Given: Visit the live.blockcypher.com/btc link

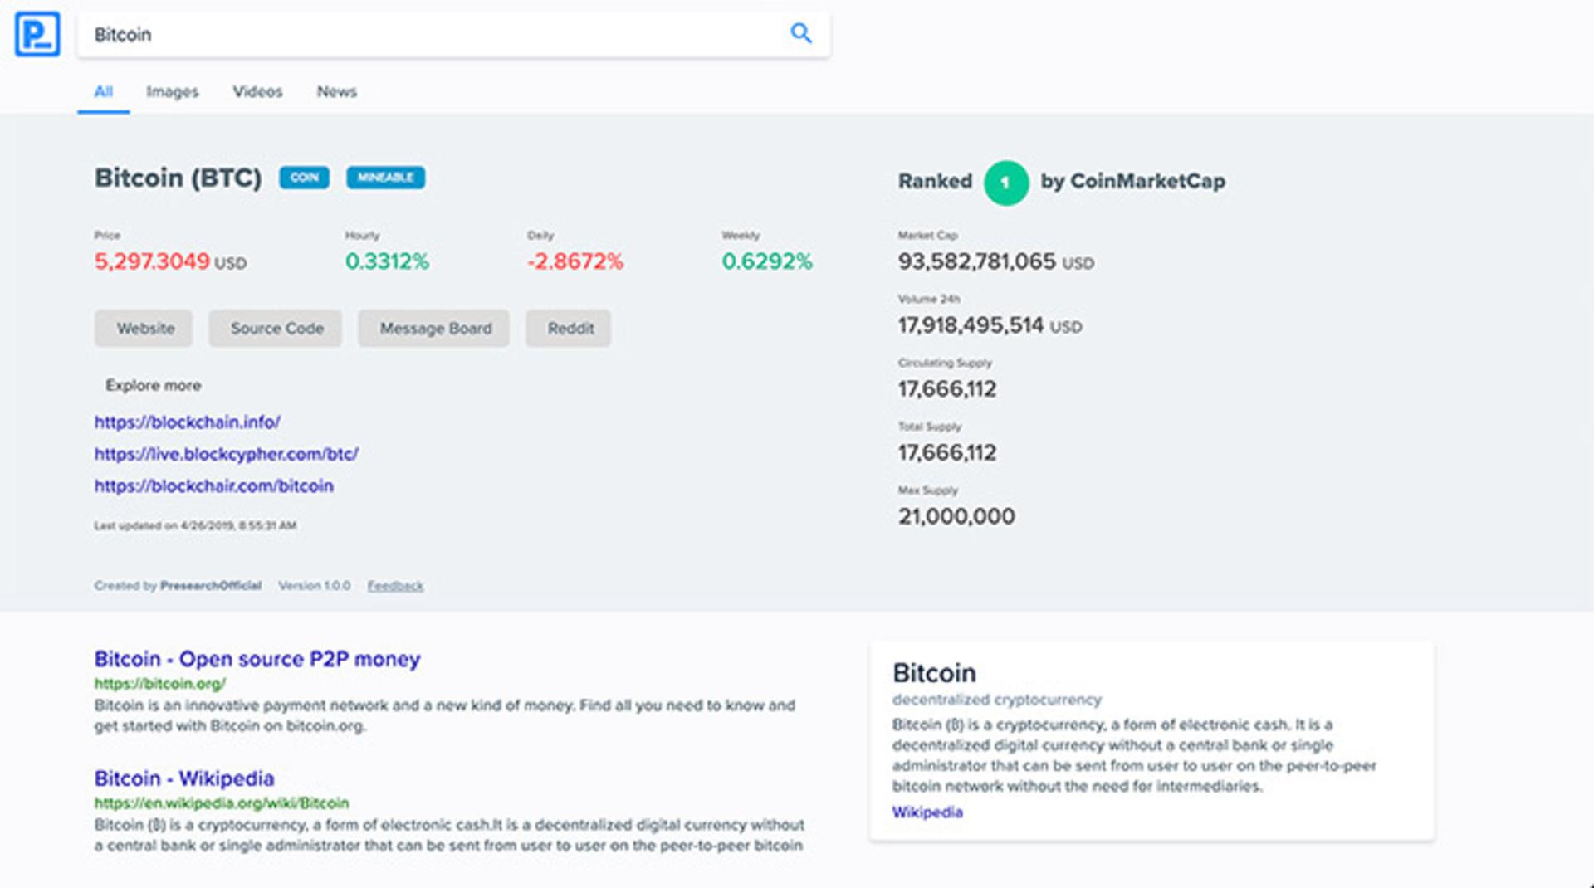Looking at the screenshot, I should click(x=226, y=455).
